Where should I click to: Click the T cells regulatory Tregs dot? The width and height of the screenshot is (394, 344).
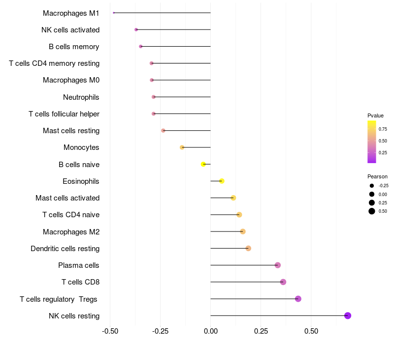point(298,299)
